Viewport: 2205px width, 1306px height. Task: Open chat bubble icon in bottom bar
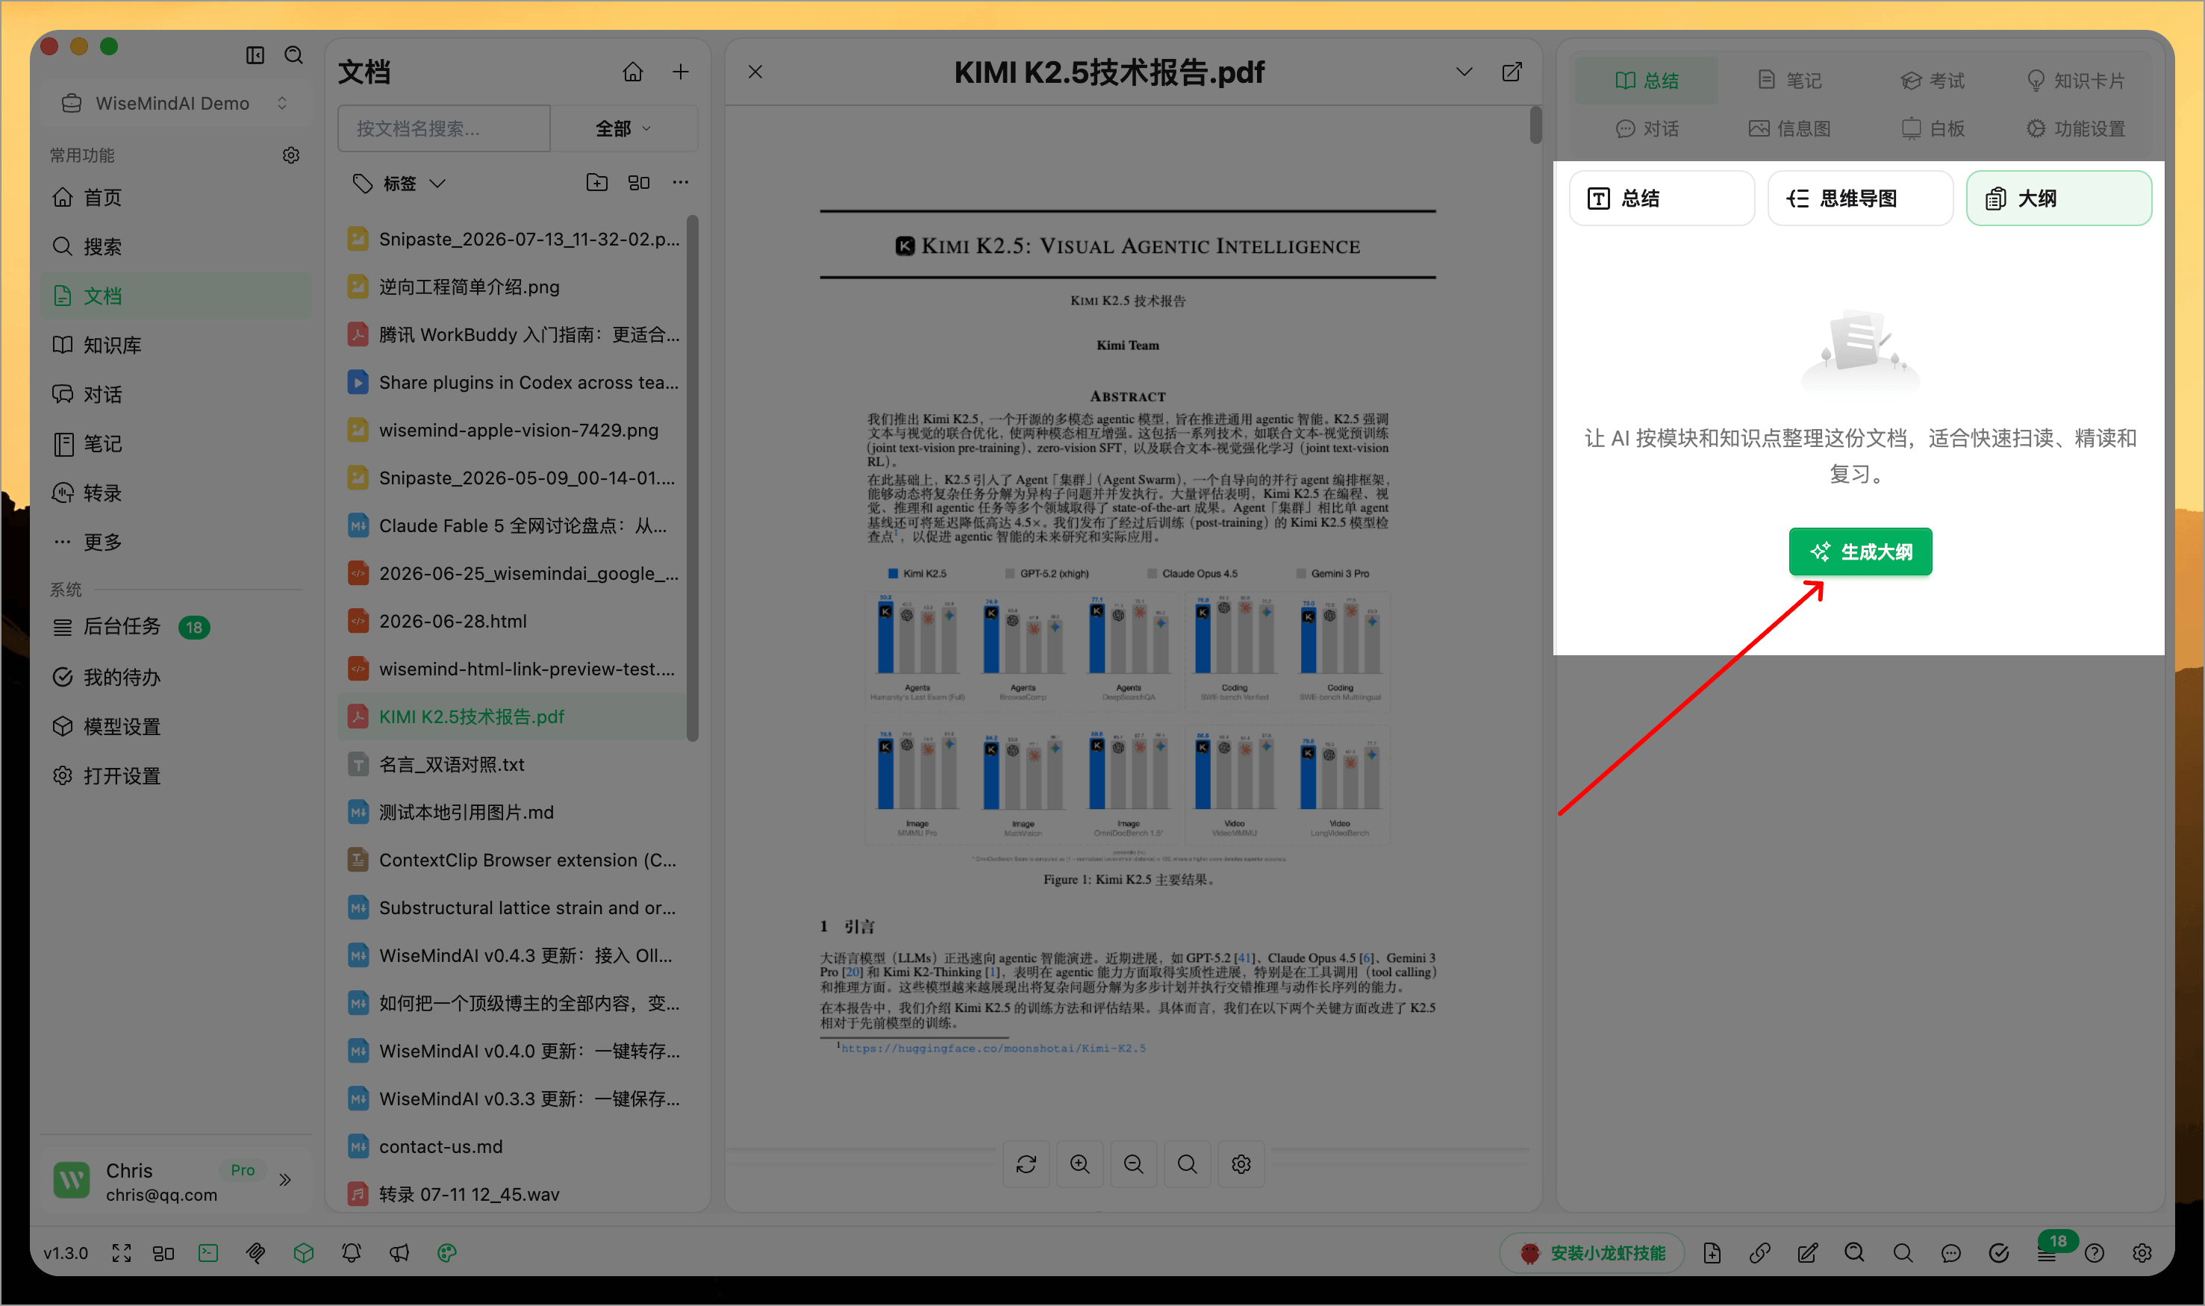click(x=1950, y=1253)
